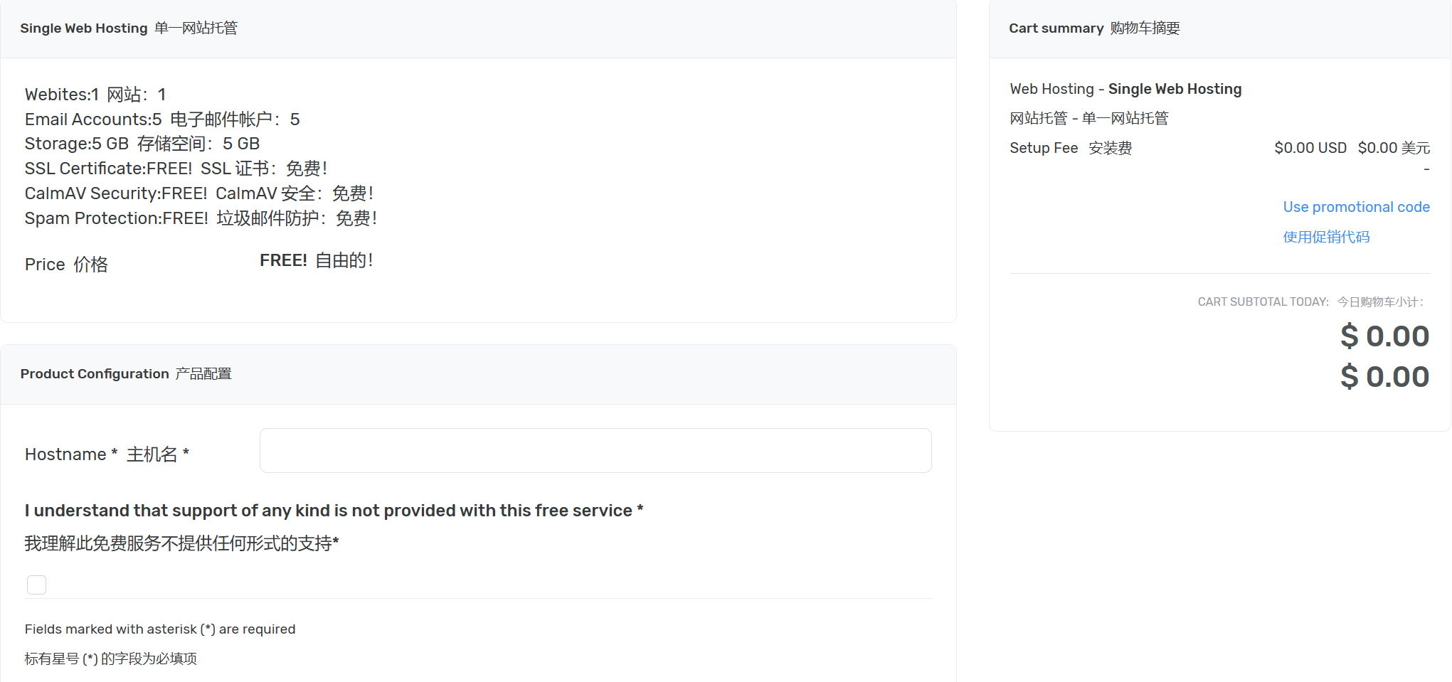1452x682 pixels.
Task: Click the bold 'FREE!' price value
Action: coord(283,260)
